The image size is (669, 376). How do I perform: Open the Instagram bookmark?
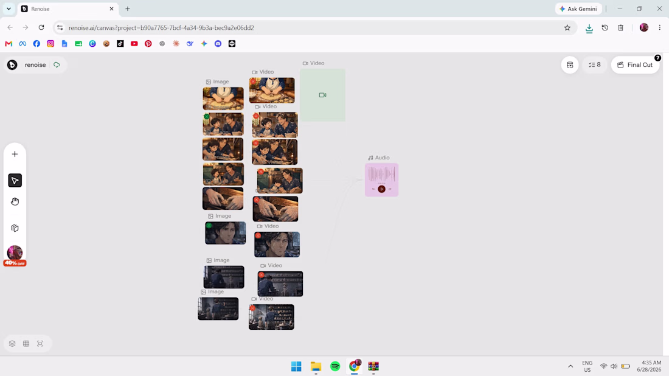point(50,44)
